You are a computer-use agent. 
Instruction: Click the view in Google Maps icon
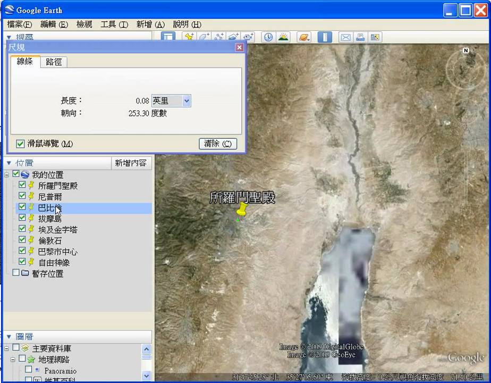click(375, 37)
